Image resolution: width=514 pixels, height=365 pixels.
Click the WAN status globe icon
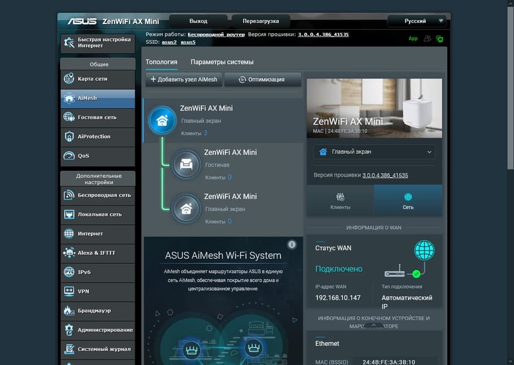(x=424, y=250)
